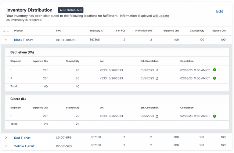Click green clock icon for Bethlehem shipment 1
The width and height of the screenshot is (234, 153).
point(214,70)
